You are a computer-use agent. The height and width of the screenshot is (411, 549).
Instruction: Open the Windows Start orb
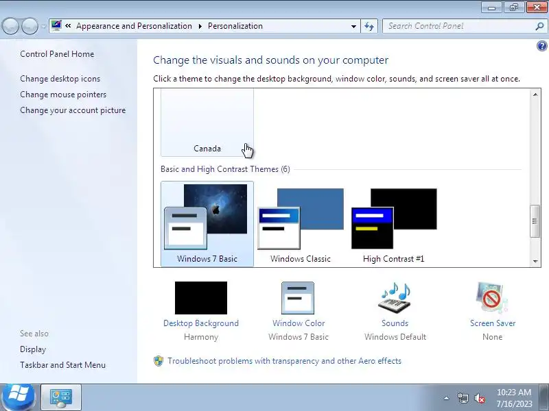tap(18, 397)
